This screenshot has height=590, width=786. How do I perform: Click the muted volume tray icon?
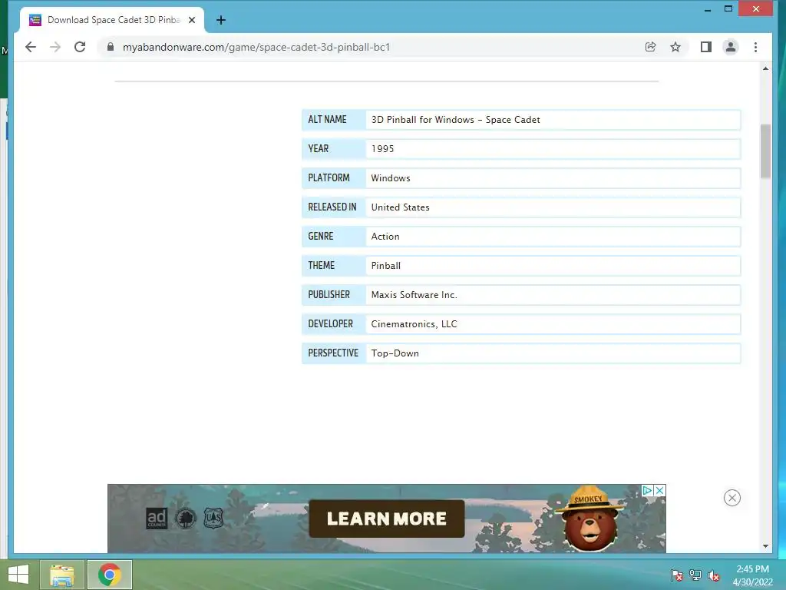714,575
